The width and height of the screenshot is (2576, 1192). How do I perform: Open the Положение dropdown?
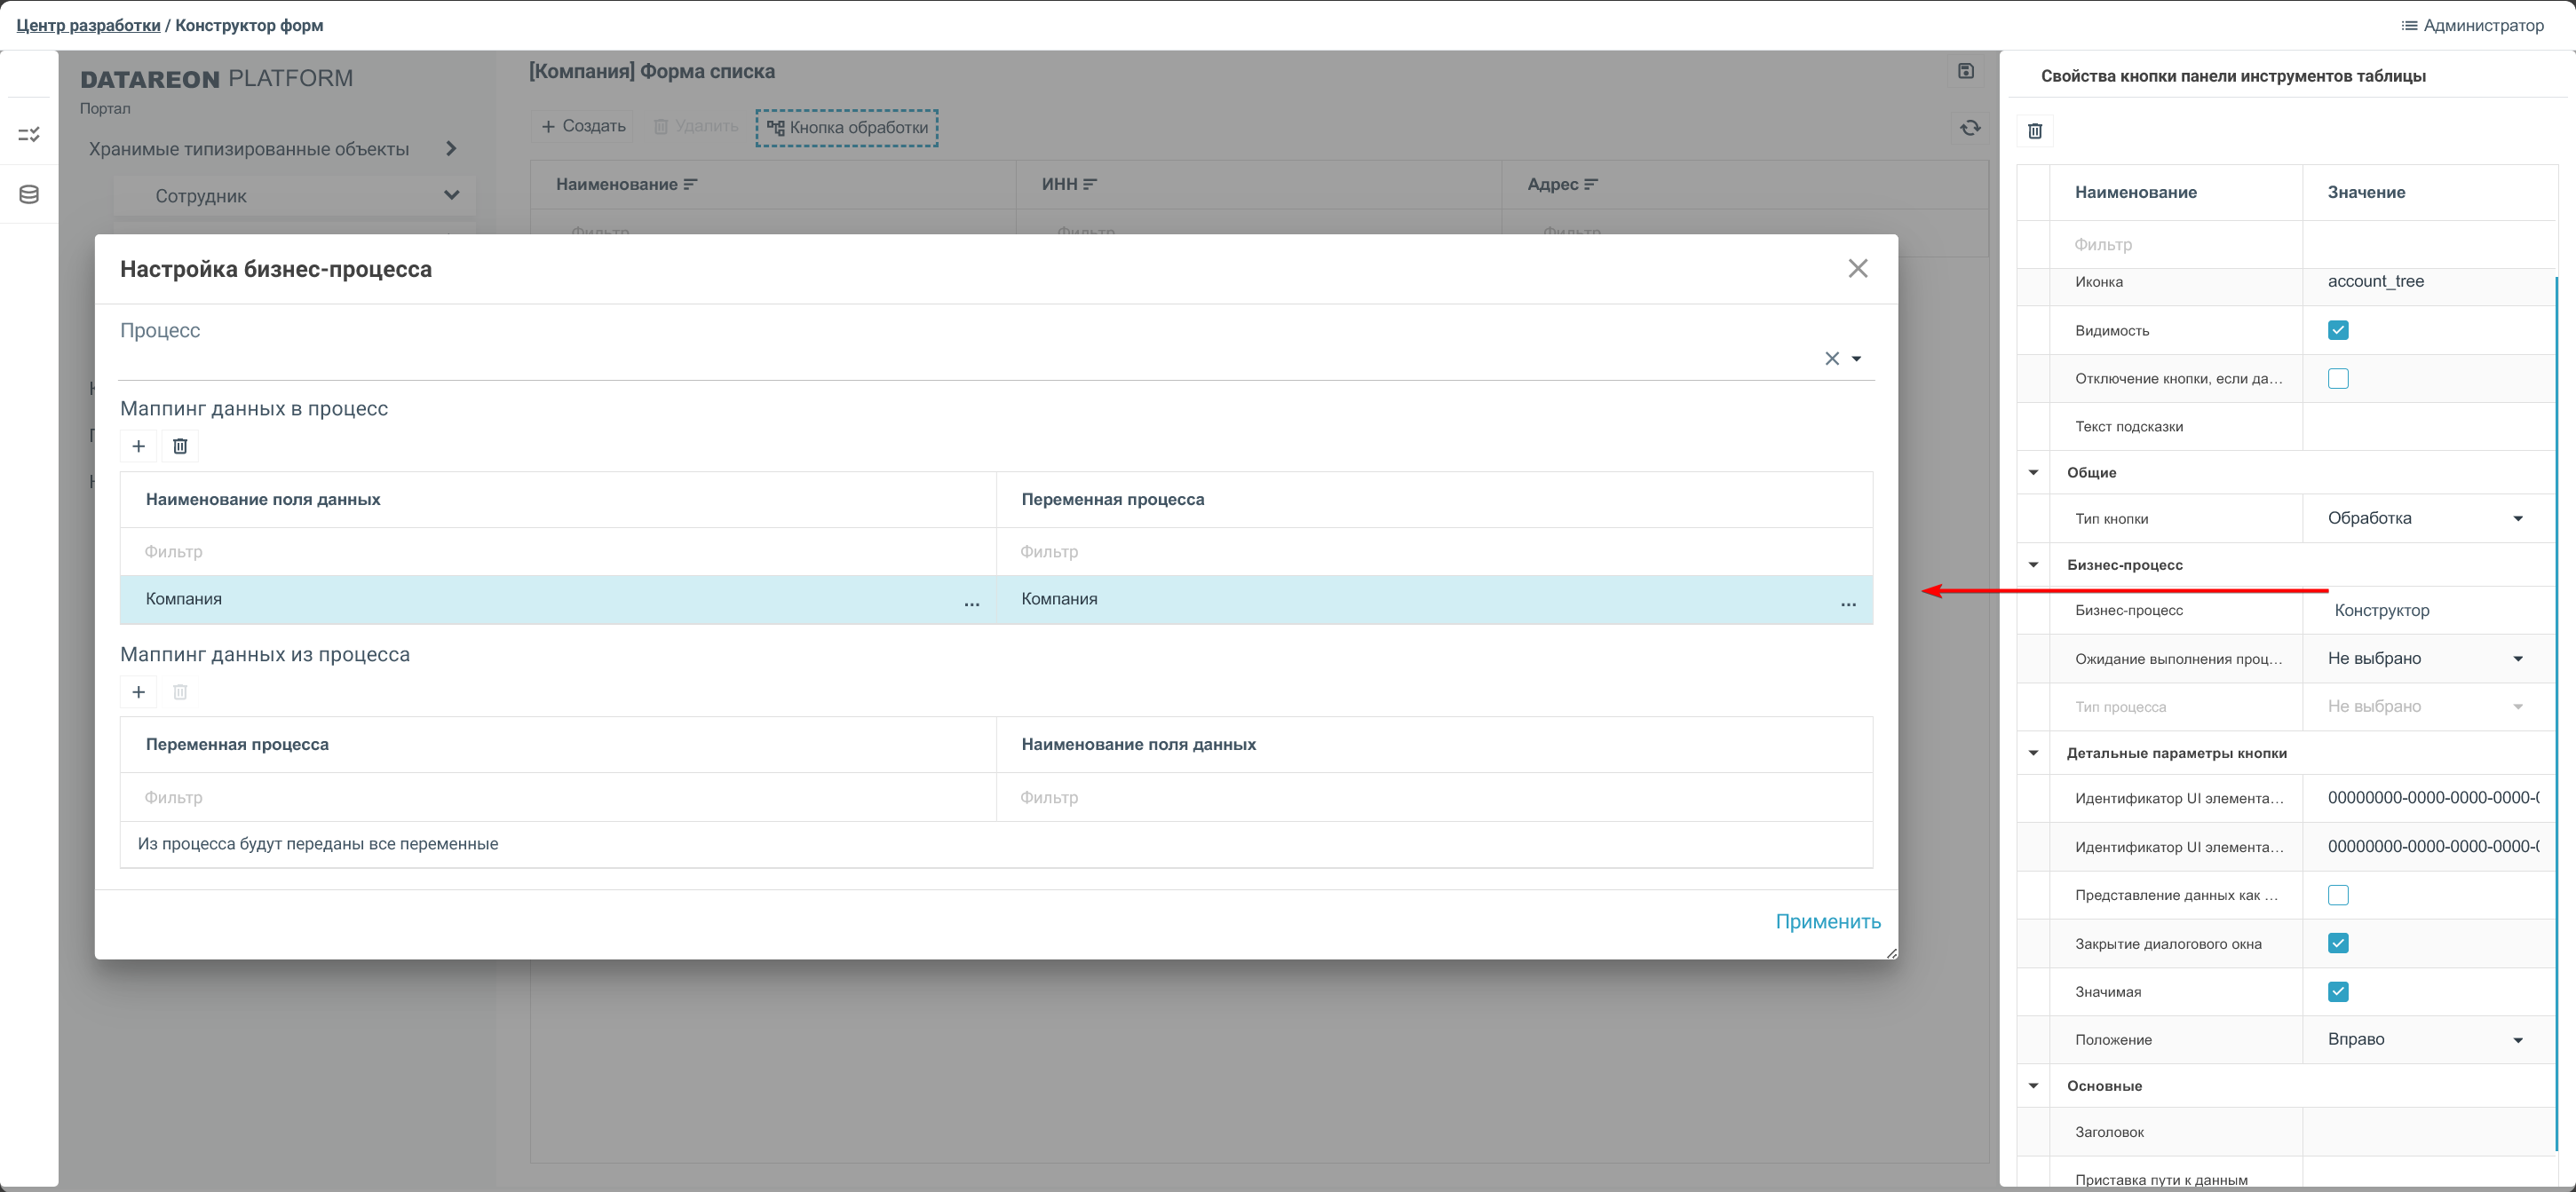click(x=2517, y=1040)
